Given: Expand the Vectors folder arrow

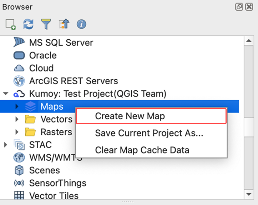Looking at the screenshot, I should [17, 119].
